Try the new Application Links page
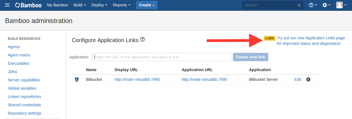This screenshot has width=352, height=119. (311, 41)
